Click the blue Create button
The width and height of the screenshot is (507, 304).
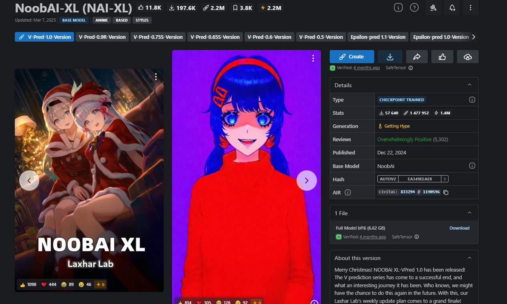tap(352, 56)
